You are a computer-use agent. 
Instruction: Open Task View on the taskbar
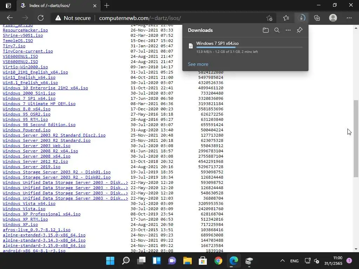tap(141, 261)
